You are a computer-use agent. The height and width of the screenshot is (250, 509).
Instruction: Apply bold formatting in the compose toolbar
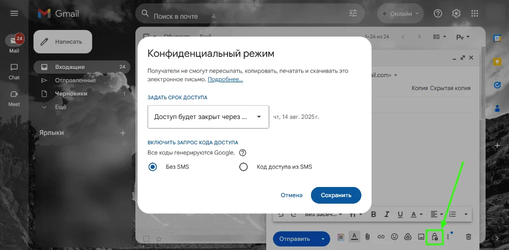373,214
